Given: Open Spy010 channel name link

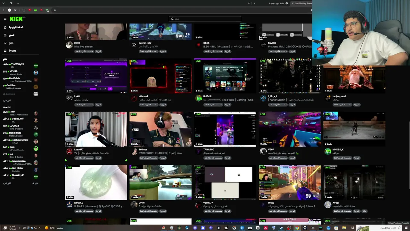Looking at the screenshot, I should pyautogui.click(x=272, y=43).
